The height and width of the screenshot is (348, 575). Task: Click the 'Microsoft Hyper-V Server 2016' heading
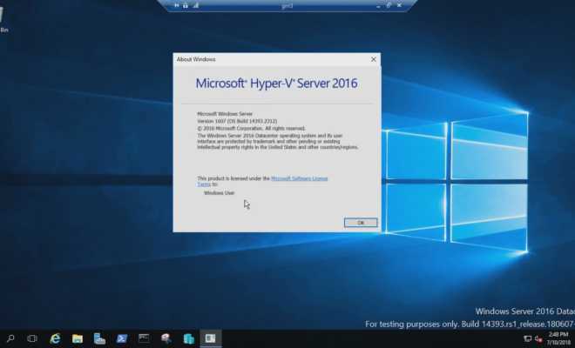coord(276,84)
